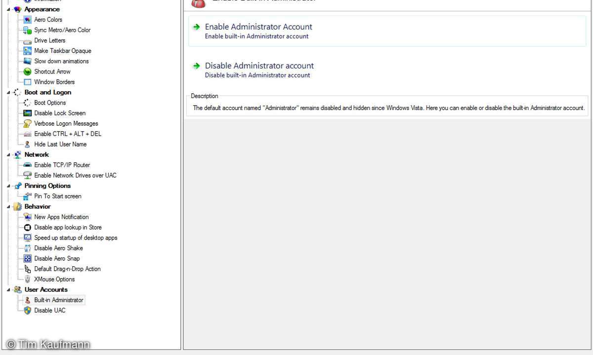Image resolution: width=593 pixels, height=355 pixels.
Task: Select the Boot and Logon category label
Action: click(47, 92)
